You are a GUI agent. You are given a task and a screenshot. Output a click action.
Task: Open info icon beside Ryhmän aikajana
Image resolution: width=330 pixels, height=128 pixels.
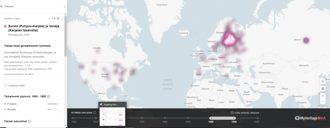coord(94,113)
